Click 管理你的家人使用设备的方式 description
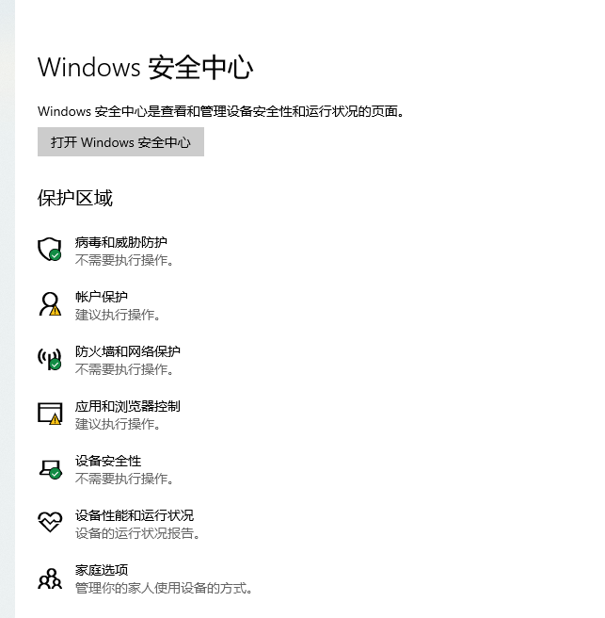This screenshot has width=605, height=618. tap(164, 588)
